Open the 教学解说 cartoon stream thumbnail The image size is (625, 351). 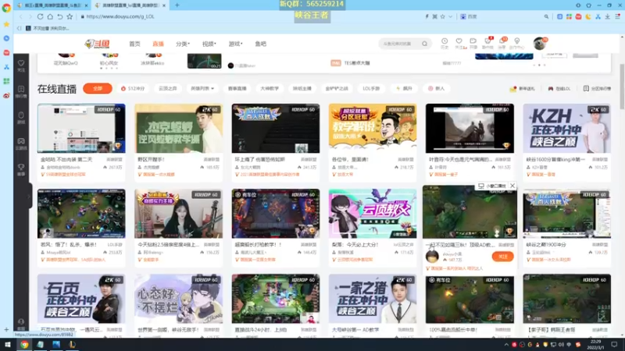[373, 129]
